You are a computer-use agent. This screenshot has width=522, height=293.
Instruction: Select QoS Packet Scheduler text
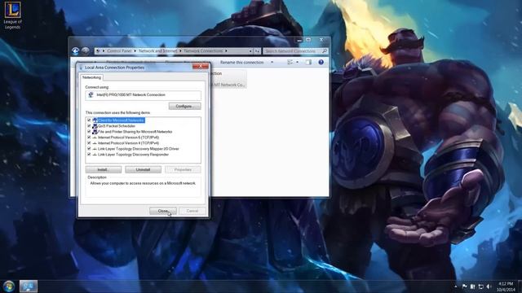[x=117, y=126]
